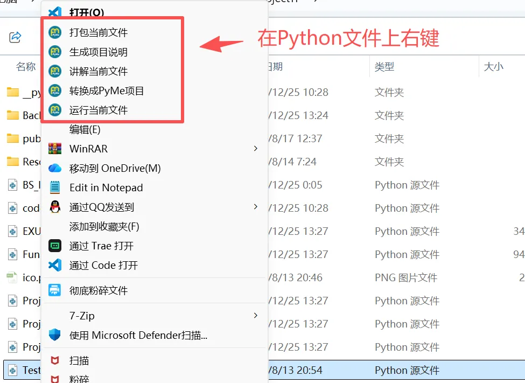Viewport: 525px width, 383px height.
Task: Select the EXU Python file icon
Action: tap(12, 231)
